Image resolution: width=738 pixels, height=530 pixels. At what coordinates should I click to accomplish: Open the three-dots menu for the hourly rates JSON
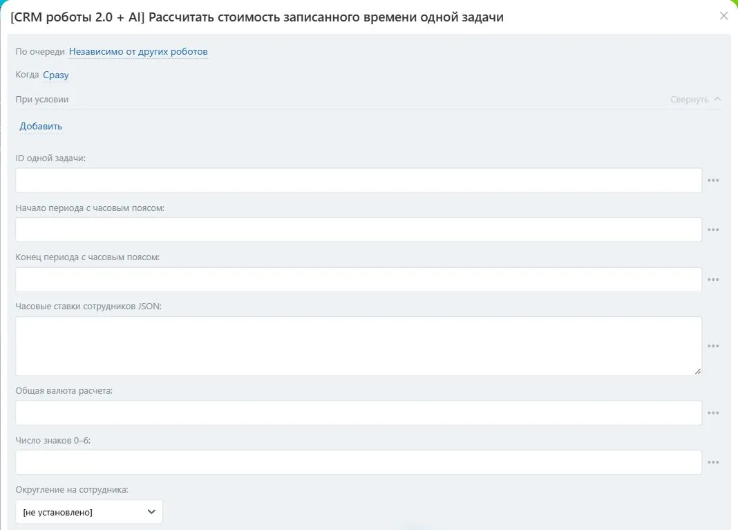click(x=713, y=346)
